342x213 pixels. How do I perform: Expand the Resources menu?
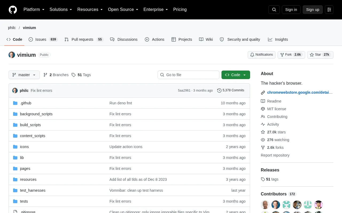click(90, 10)
